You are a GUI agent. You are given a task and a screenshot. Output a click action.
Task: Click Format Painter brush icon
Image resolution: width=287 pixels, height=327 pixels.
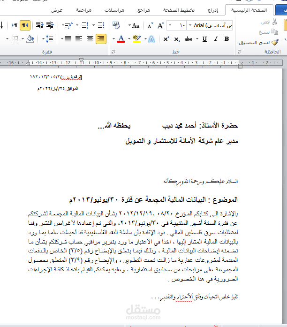(275, 42)
